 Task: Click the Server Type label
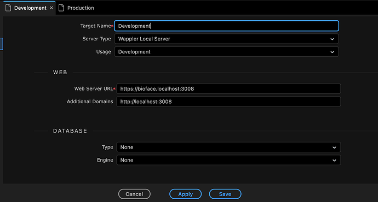(x=96, y=39)
